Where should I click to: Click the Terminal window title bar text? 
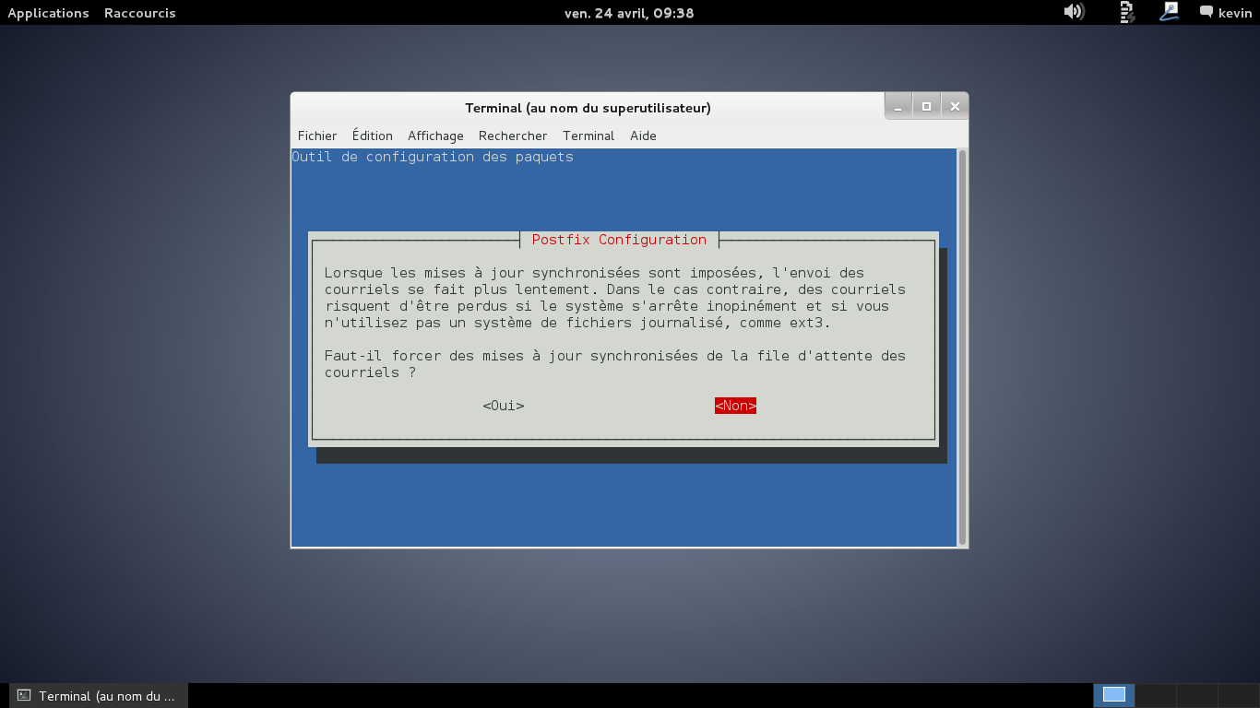(x=588, y=108)
